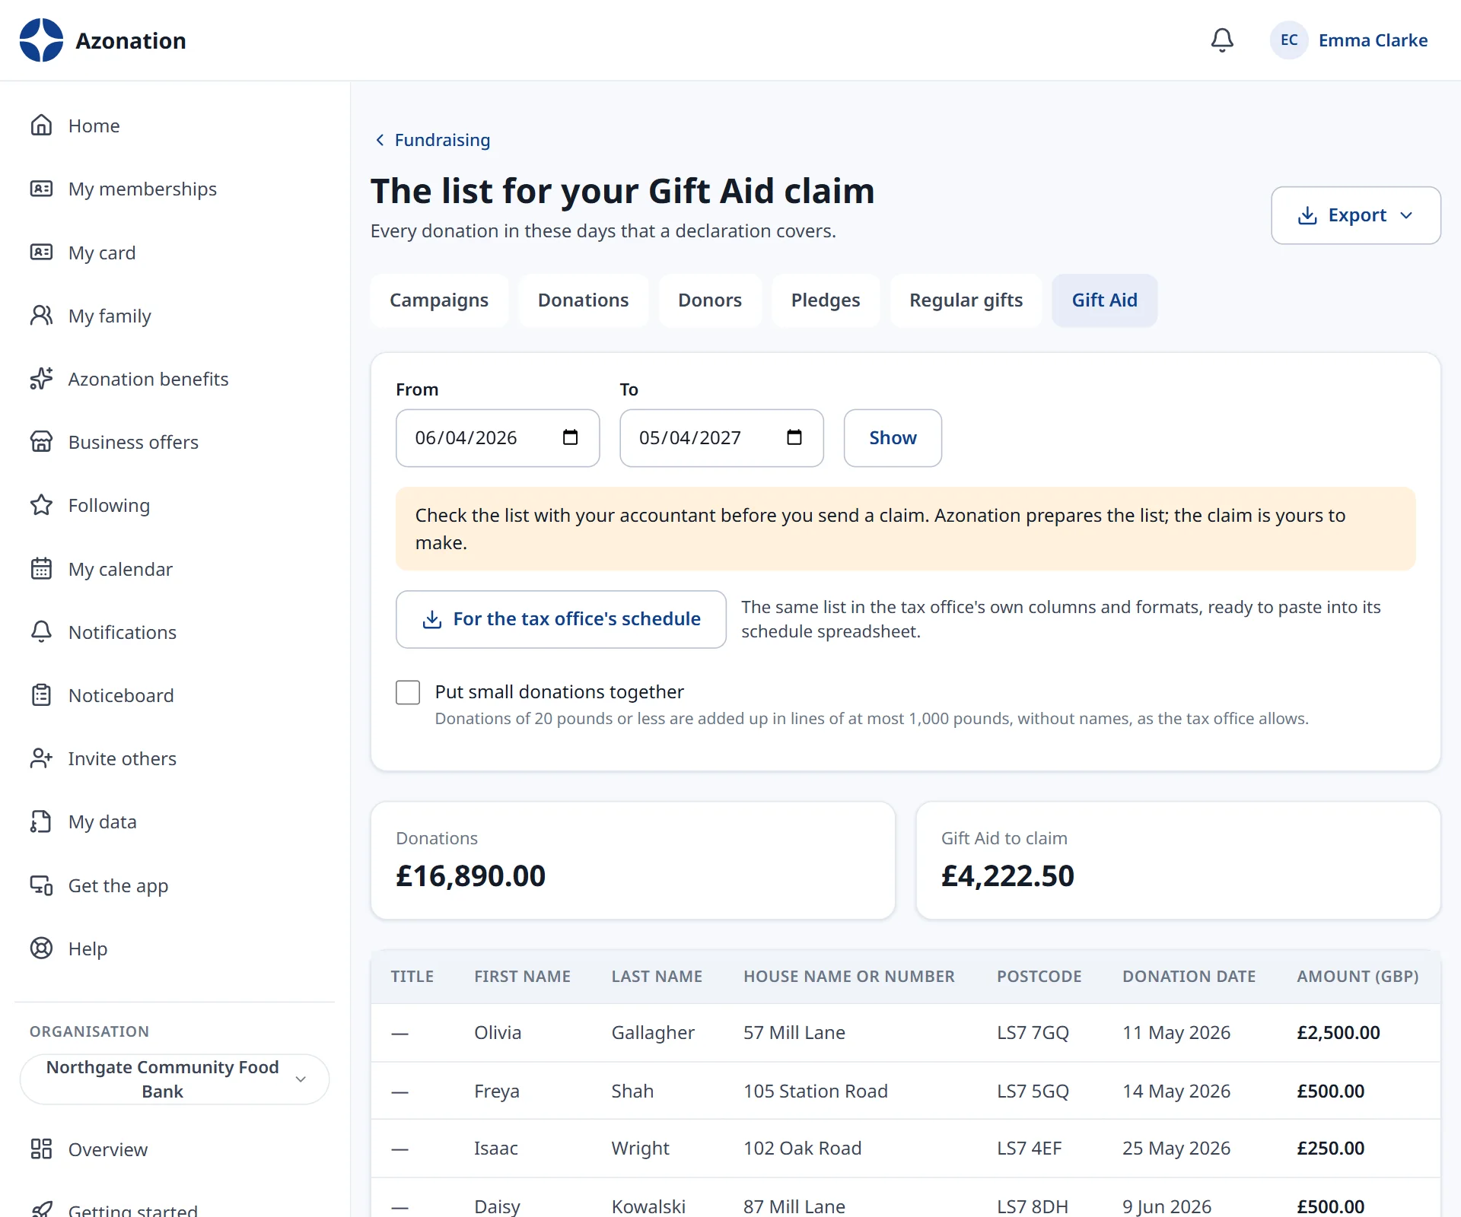The width and height of the screenshot is (1461, 1217).
Task: Click the Overview grid icon
Action: 41,1149
